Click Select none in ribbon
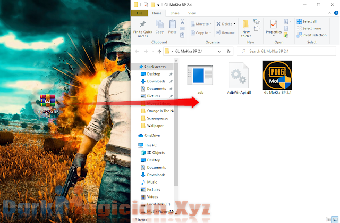This screenshot has height=223, width=340. [x=309, y=28]
